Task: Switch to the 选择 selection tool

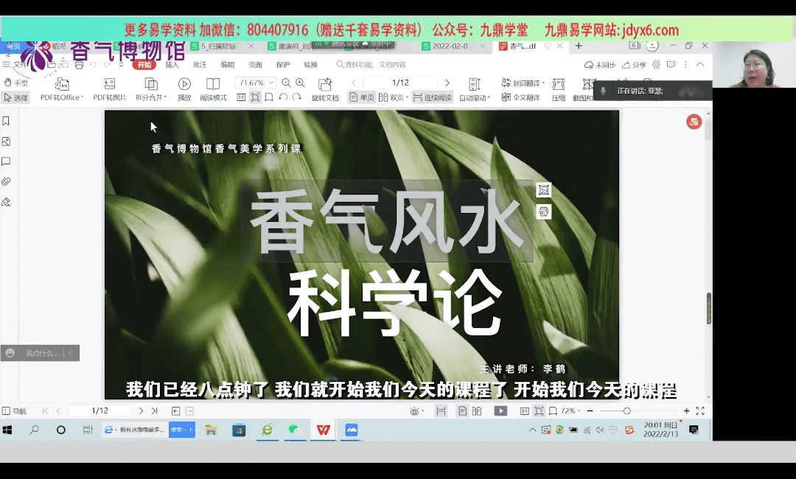Action: pos(15,97)
